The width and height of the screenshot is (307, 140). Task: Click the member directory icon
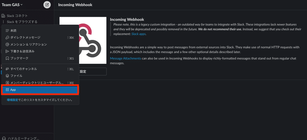pyautogui.click(x=7, y=82)
